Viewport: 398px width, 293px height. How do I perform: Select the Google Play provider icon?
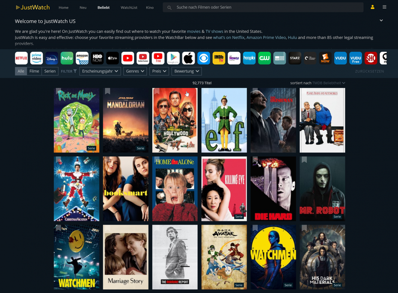(173, 58)
